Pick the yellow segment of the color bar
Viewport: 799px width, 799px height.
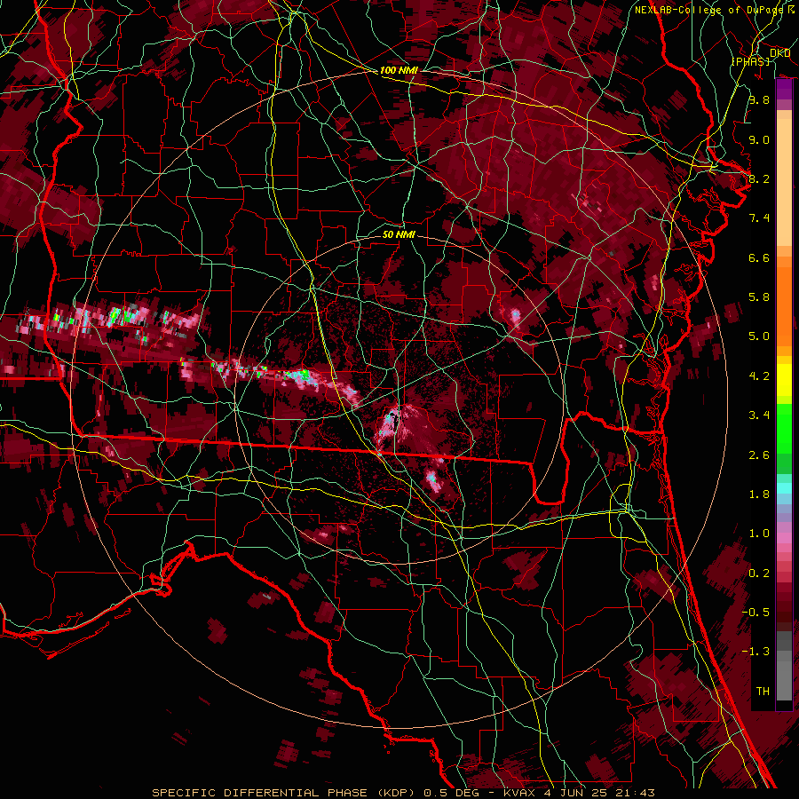tap(784, 380)
